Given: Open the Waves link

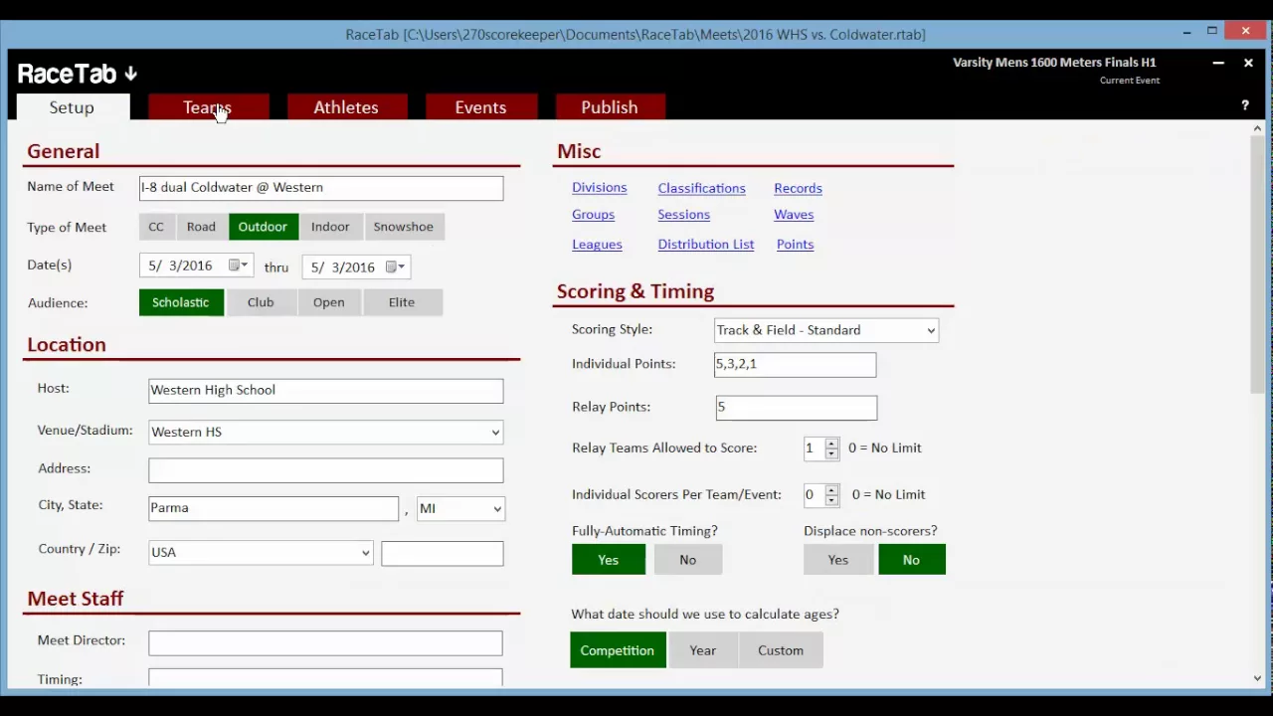Looking at the screenshot, I should (x=794, y=215).
